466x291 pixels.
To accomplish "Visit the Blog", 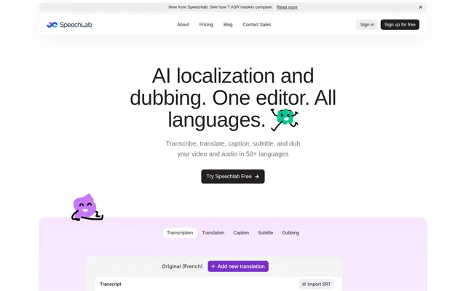I will (x=228, y=25).
